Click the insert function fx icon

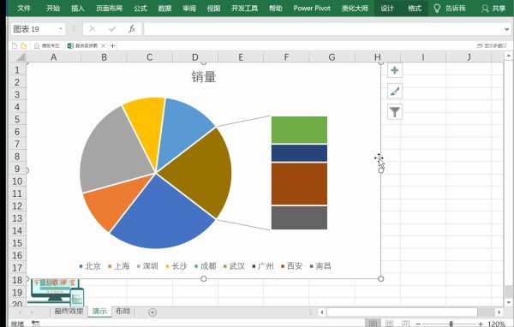(x=132, y=29)
